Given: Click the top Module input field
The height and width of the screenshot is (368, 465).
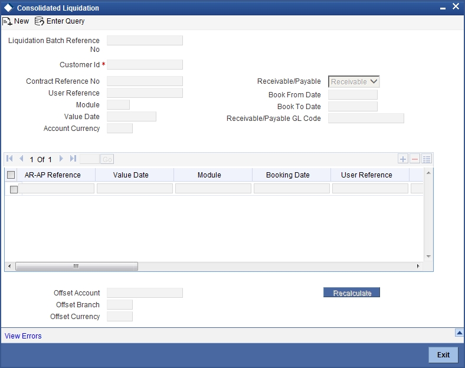Looking at the screenshot, I should pos(119,105).
